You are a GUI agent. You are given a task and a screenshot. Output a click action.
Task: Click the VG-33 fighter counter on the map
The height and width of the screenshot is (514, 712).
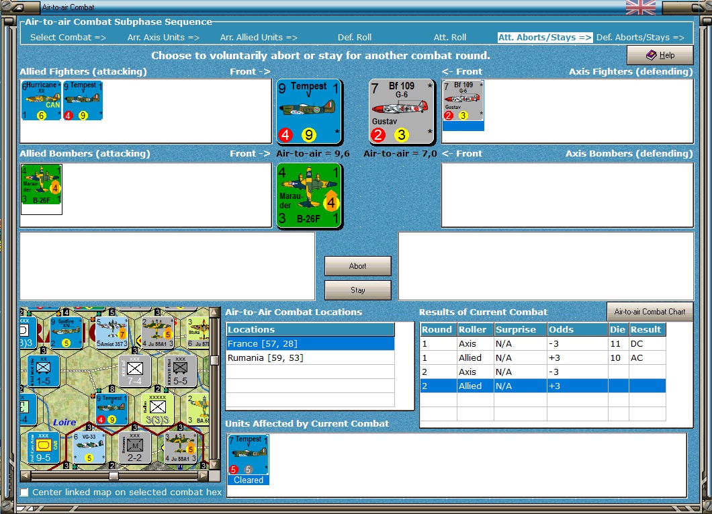coord(89,447)
